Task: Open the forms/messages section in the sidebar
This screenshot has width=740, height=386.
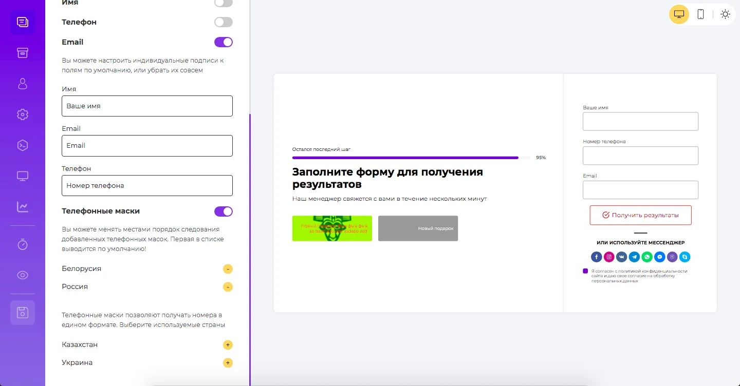Action: point(23,22)
